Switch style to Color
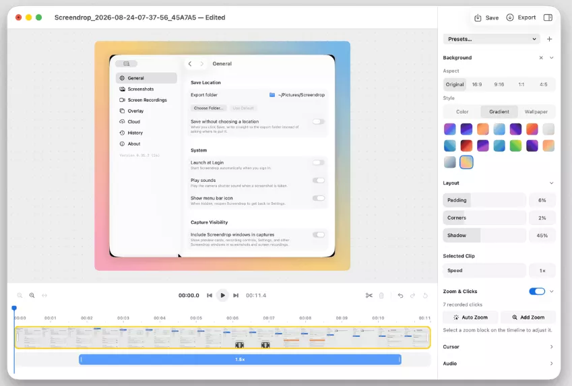The height and width of the screenshot is (386, 572). coord(462,112)
